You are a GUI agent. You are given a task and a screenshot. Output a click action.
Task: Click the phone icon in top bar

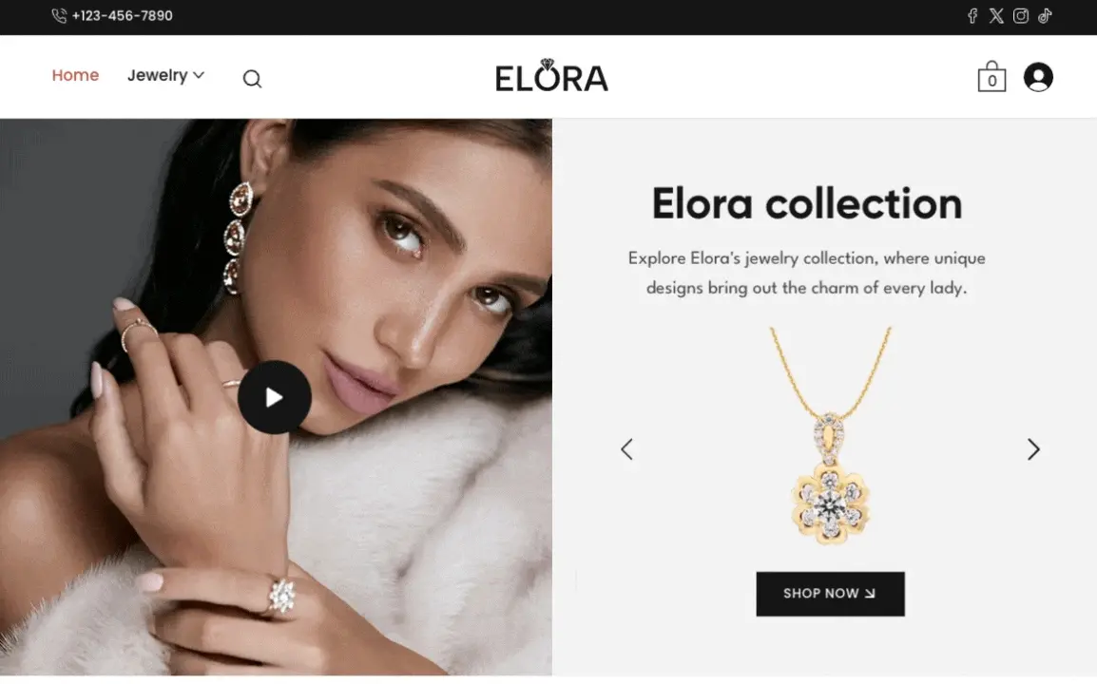pos(60,15)
